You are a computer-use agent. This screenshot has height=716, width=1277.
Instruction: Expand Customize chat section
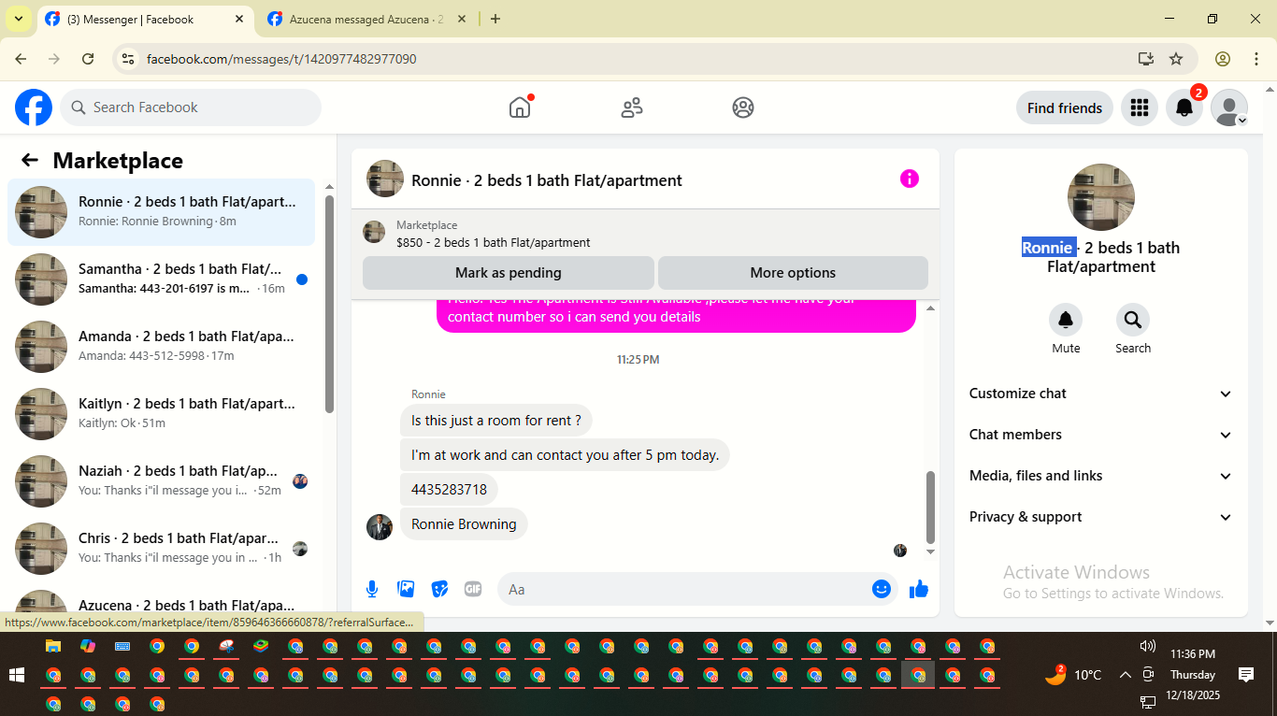click(1101, 394)
